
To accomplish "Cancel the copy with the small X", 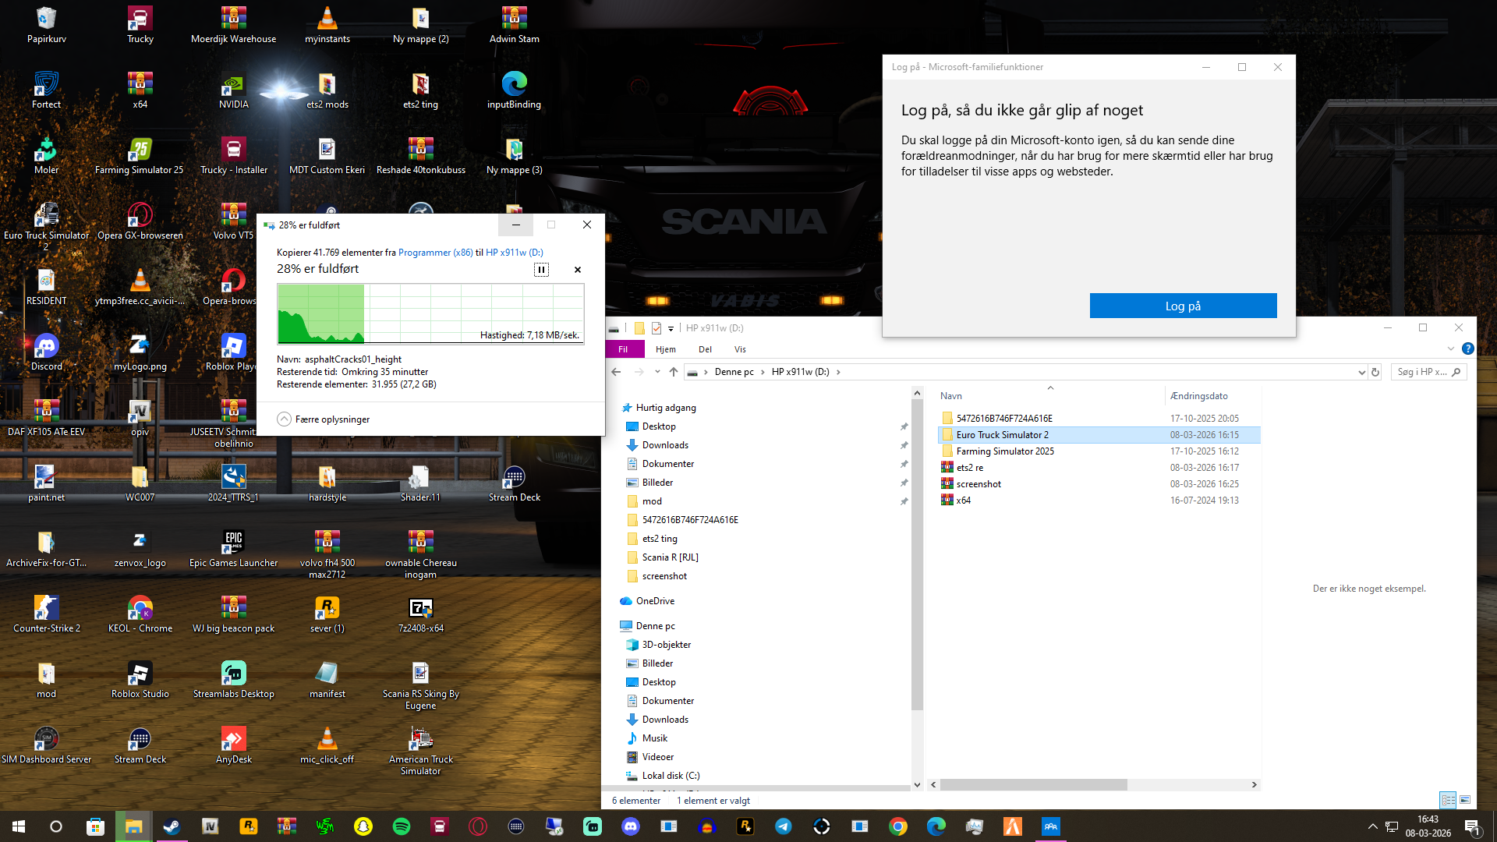I will (578, 270).
